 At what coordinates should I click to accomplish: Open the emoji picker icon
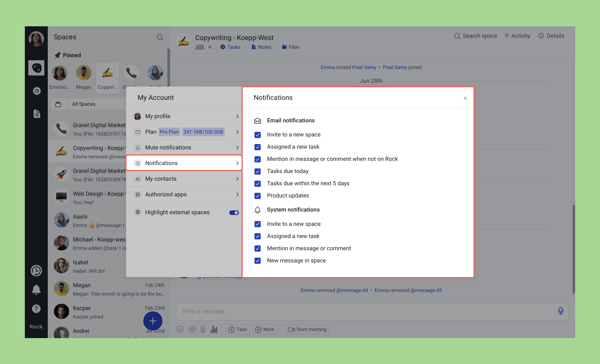[x=180, y=329]
